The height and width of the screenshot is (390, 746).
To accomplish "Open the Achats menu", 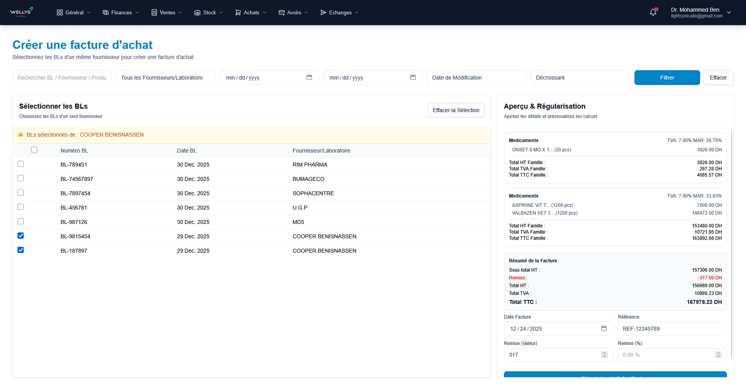I will [x=251, y=12].
